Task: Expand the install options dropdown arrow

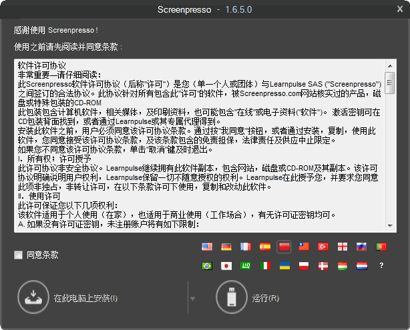Action: [193, 299]
